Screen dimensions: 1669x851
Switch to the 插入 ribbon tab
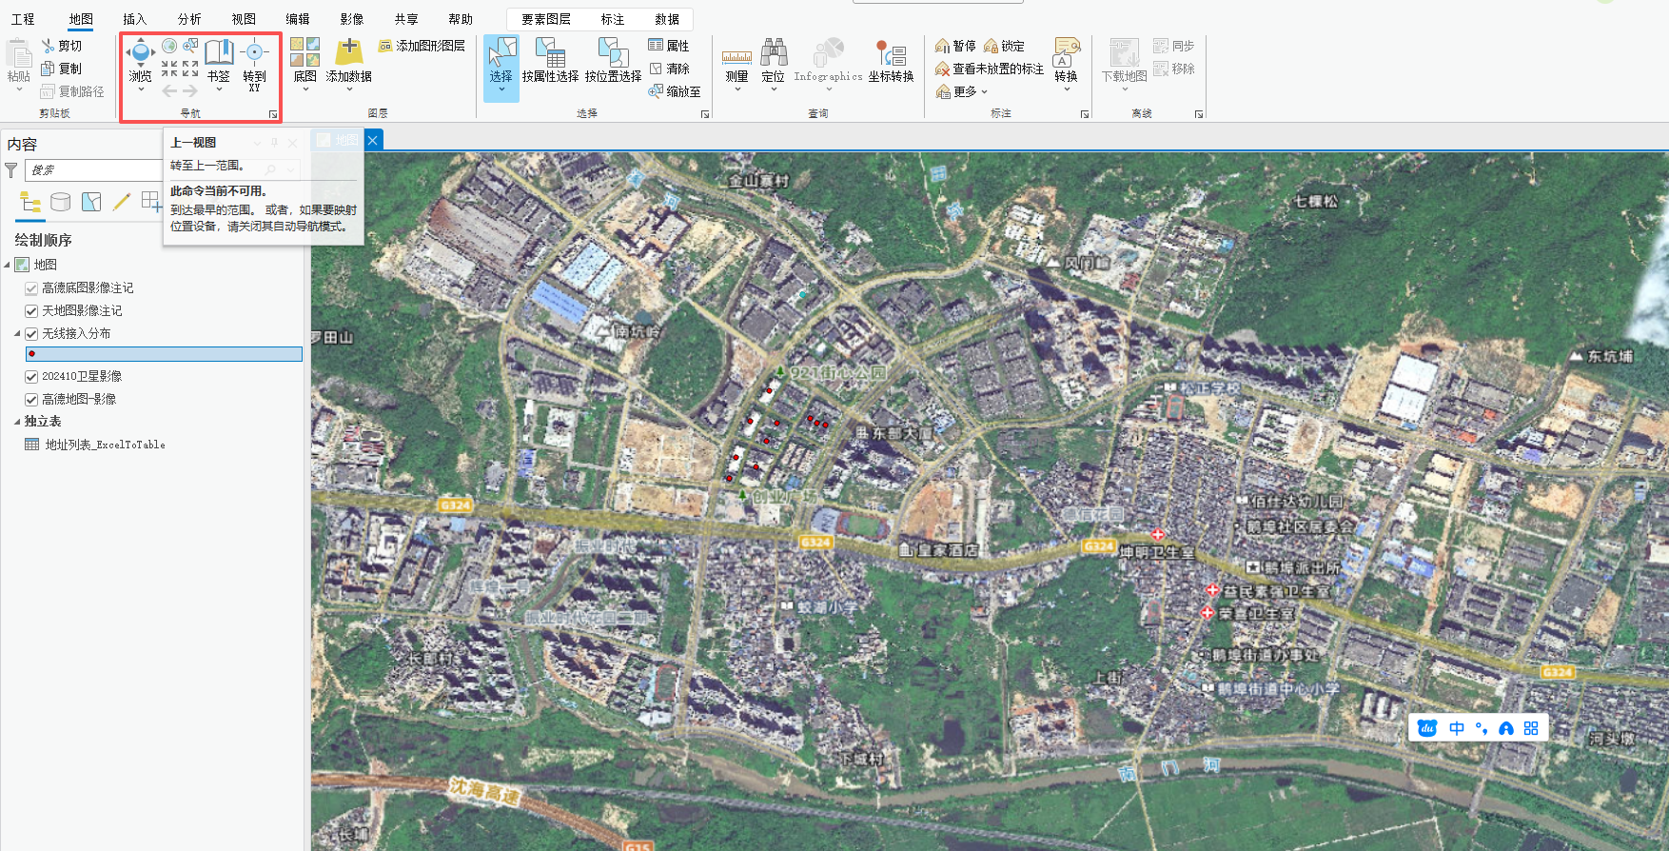coord(135,19)
